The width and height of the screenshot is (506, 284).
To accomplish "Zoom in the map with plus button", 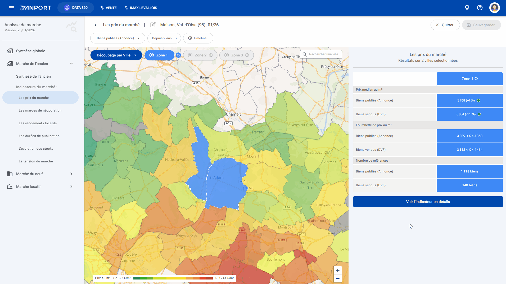I will point(338,270).
